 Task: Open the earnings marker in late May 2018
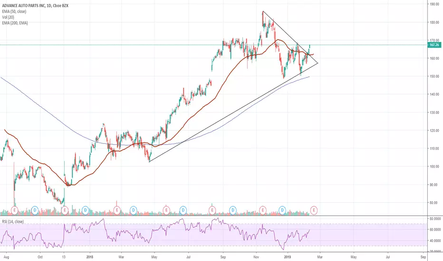pos(166,210)
